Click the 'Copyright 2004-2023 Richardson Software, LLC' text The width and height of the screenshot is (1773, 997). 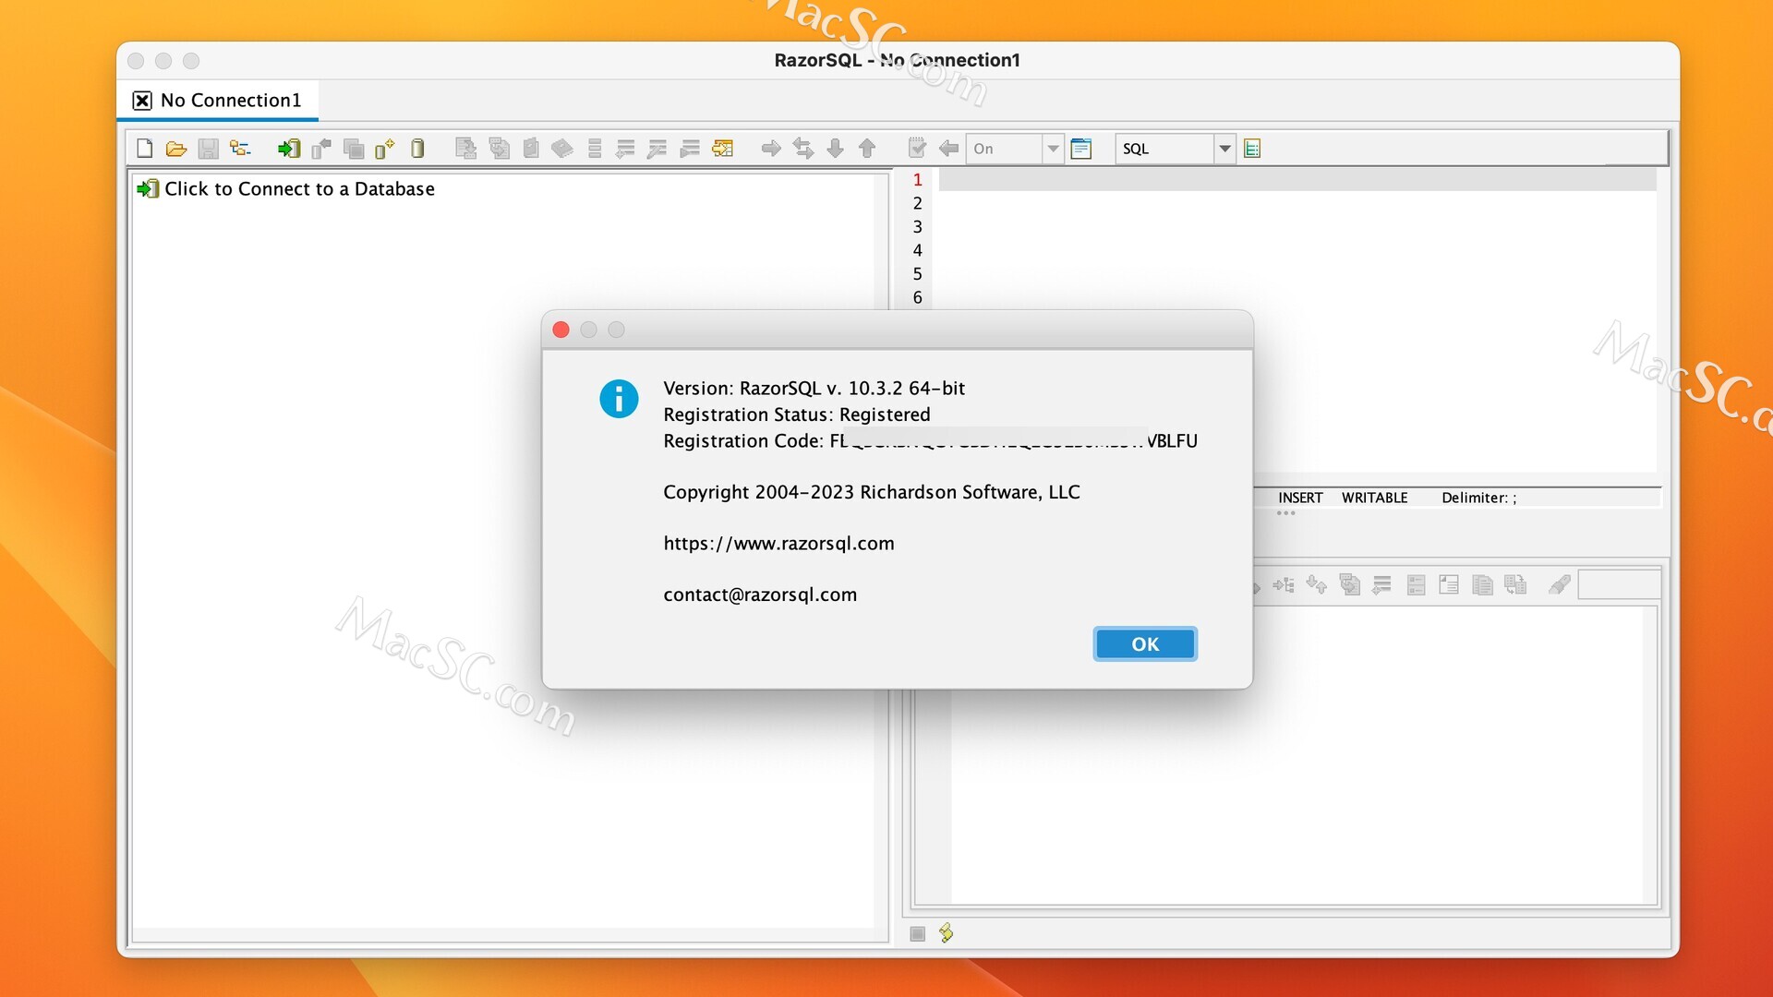click(871, 492)
